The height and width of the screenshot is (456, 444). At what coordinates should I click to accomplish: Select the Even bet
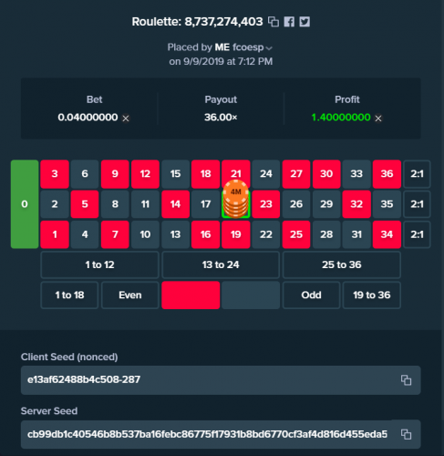pyautogui.click(x=130, y=295)
